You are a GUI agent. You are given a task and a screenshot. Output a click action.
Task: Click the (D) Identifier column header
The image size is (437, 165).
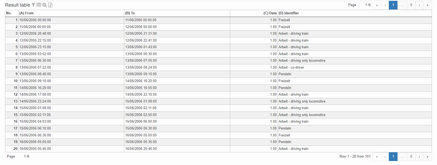pyautogui.click(x=289, y=13)
